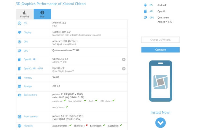Click the 'Back camera' label
The height and width of the screenshot is (130, 209).
pyautogui.click(x=30, y=95)
